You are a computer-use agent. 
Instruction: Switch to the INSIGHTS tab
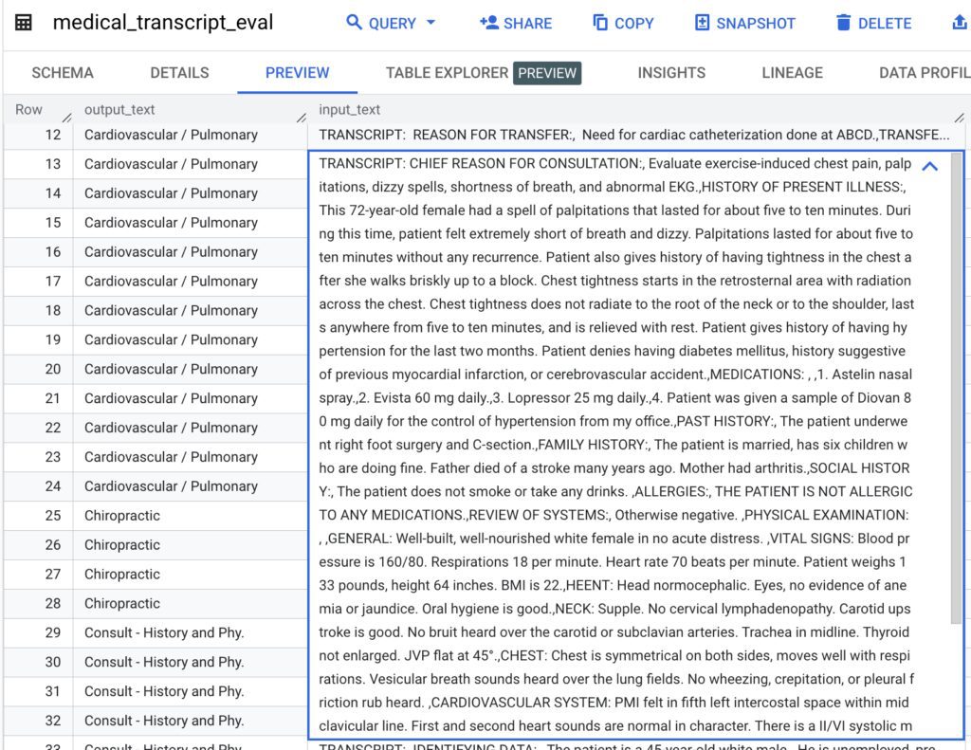670,72
